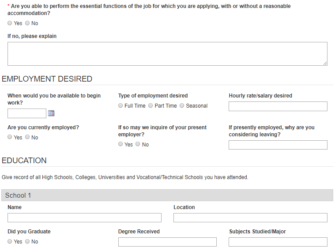The width and height of the screenshot is (335, 251).
Task: Select No for currently employed
Action: click(28, 137)
